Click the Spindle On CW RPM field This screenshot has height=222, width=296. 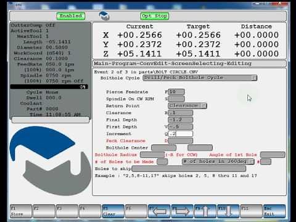(176, 99)
